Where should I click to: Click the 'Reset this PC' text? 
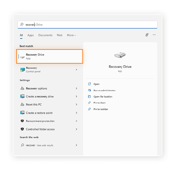(x=34, y=104)
